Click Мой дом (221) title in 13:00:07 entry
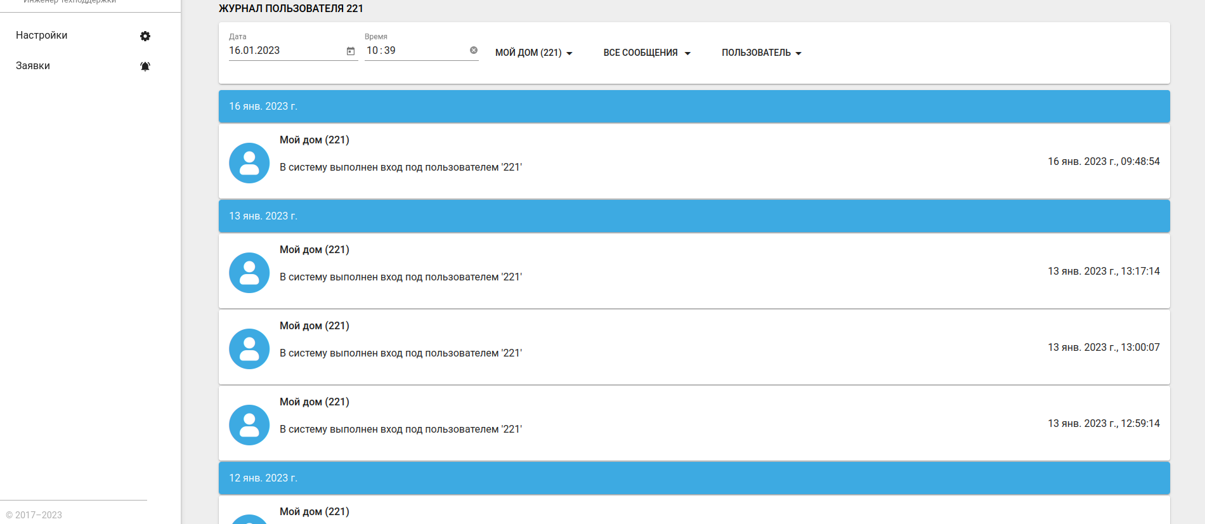This screenshot has width=1205, height=524. pyautogui.click(x=315, y=326)
